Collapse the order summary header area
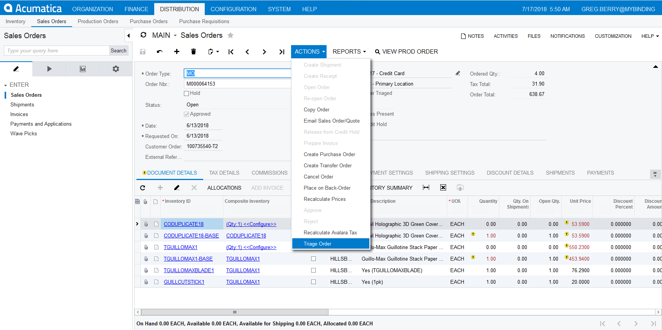The width and height of the screenshot is (662, 330). pyautogui.click(x=655, y=67)
